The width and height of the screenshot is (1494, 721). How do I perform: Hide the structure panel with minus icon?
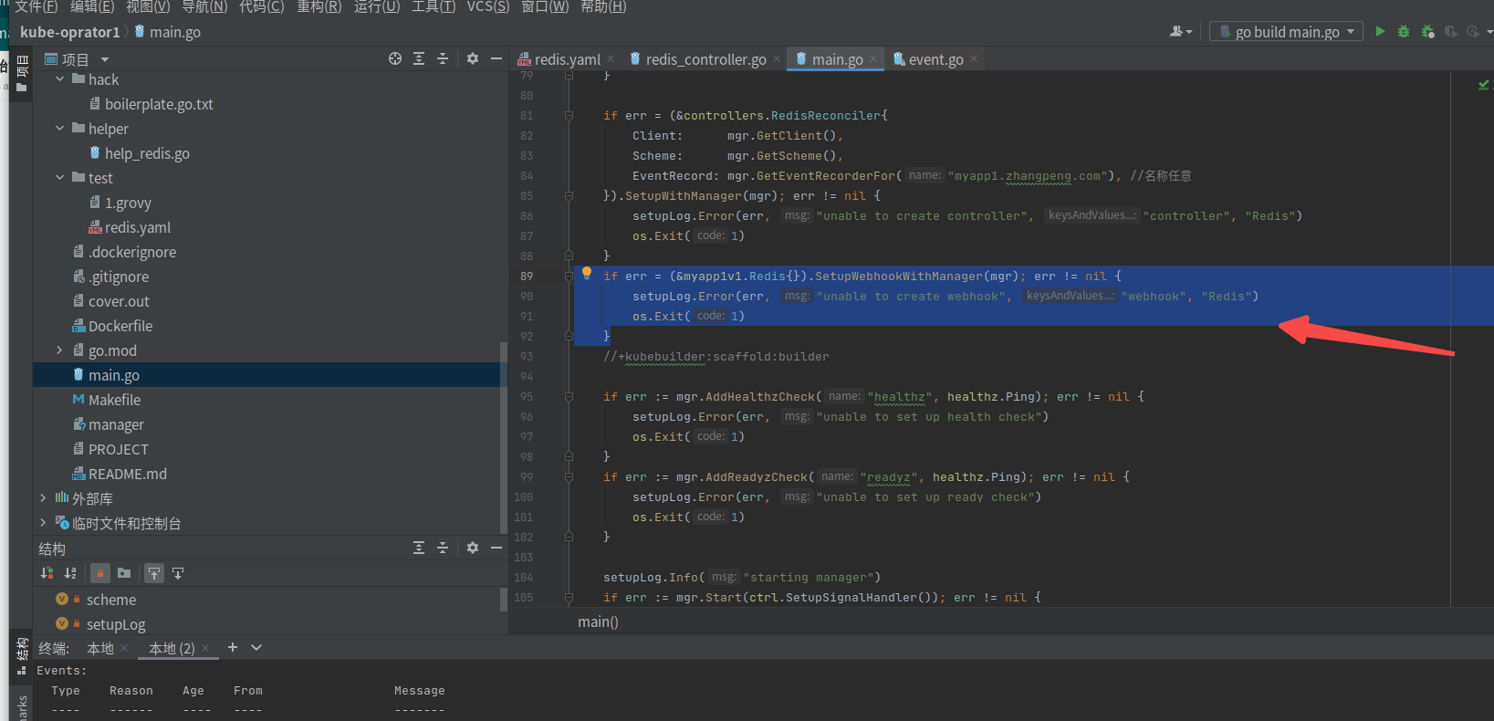496,548
